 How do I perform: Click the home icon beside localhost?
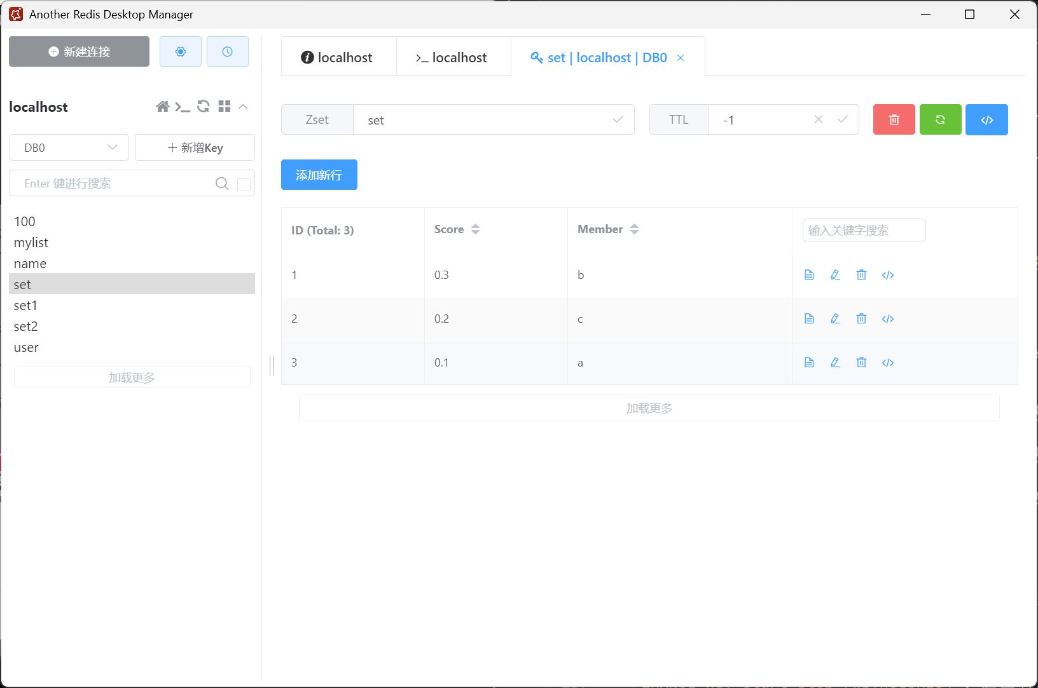(x=163, y=107)
